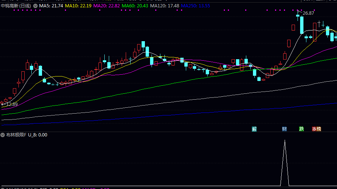Viewport: 337px width, 189px height.
Task: Click the 财 financial marker icon
Action: (284, 129)
